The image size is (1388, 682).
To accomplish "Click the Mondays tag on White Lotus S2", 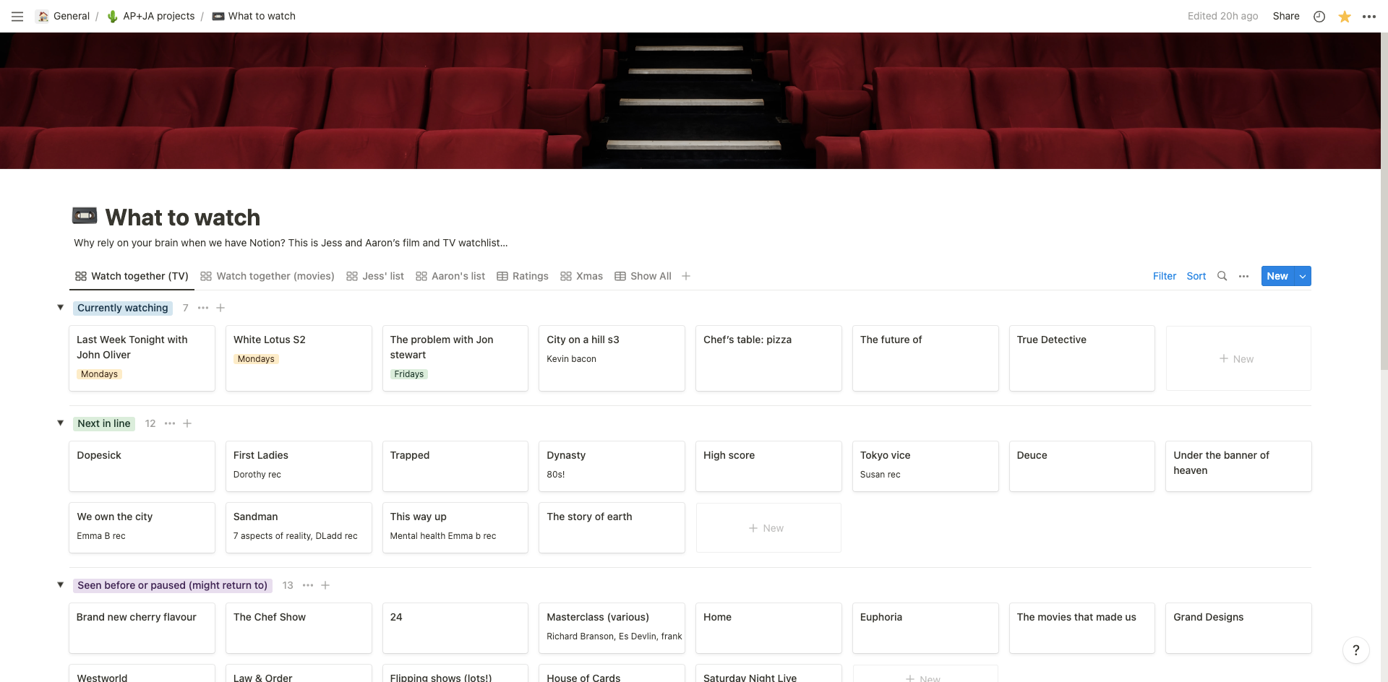I will (x=256, y=358).
